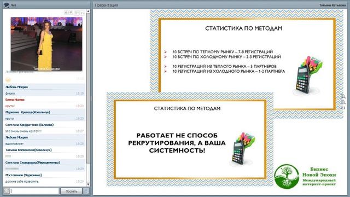Click the second Любовь Мокрая name above "вдохновляет"
The width and height of the screenshot is (350, 197).
click(x=16, y=137)
